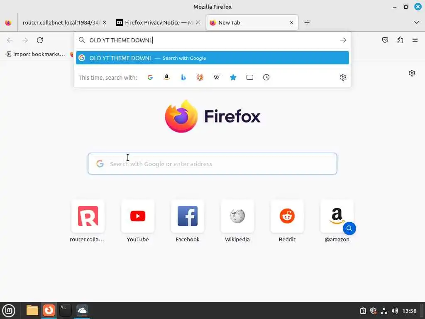Personalize new tab with gear icon
The height and width of the screenshot is (319, 425).
412,73
